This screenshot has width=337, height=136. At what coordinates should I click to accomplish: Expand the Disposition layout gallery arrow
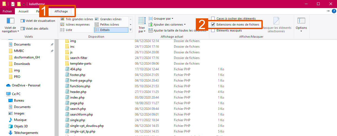coord(131,30)
